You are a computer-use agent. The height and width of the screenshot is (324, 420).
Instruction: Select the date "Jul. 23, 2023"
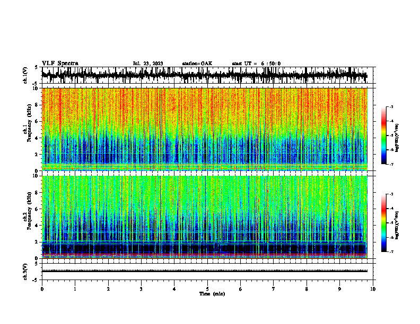[148, 64]
